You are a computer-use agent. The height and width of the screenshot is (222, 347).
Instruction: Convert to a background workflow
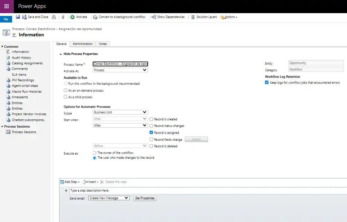tap(119, 17)
